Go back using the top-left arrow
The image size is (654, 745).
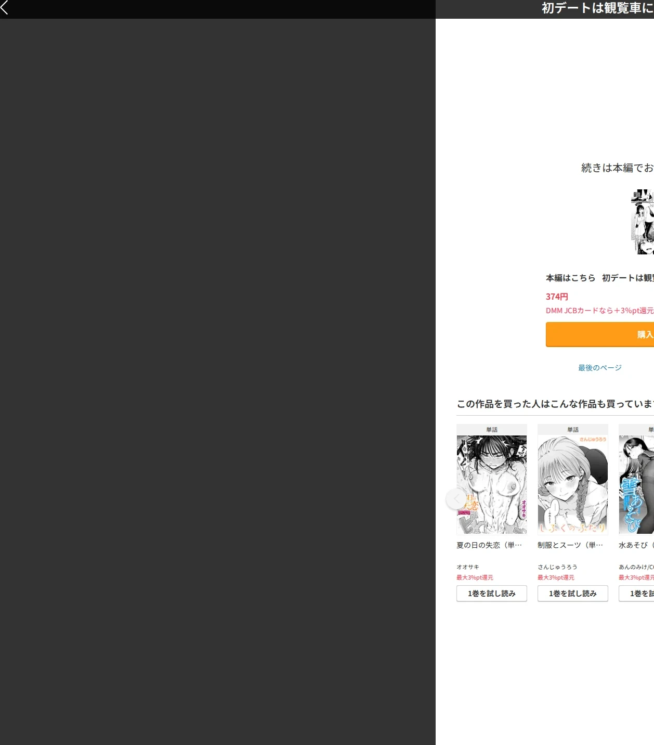point(5,7)
